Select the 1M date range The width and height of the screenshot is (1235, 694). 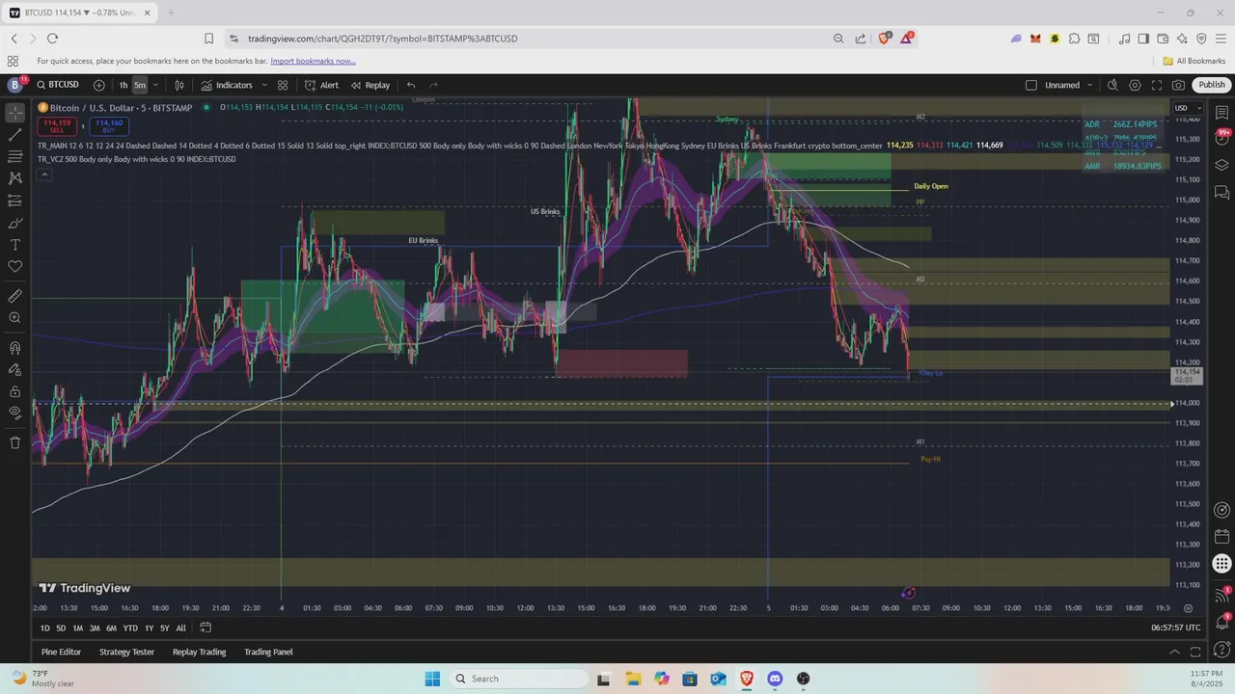pos(77,627)
